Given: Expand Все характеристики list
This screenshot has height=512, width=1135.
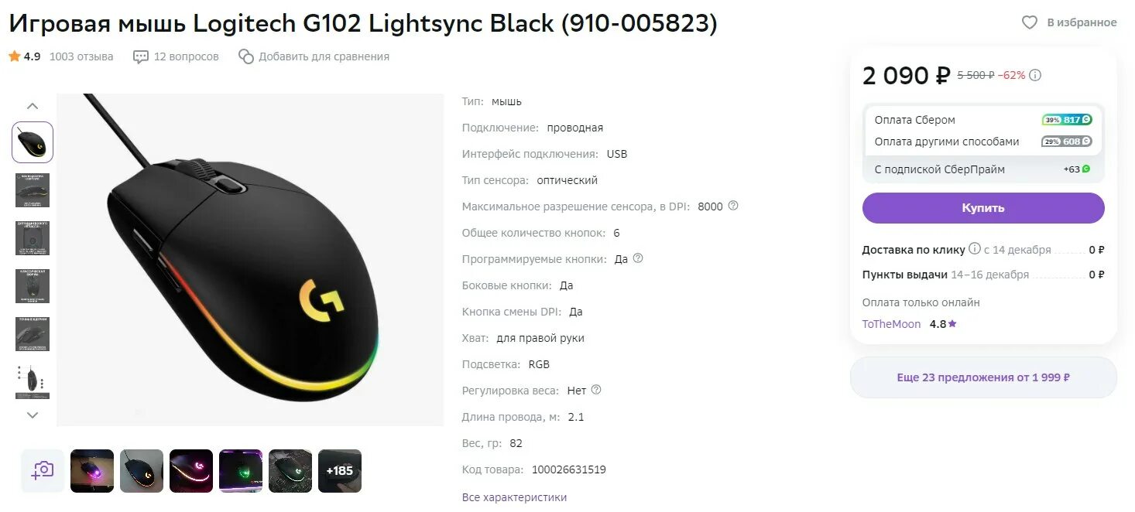Looking at the screenshot, I should click(514, 497).
